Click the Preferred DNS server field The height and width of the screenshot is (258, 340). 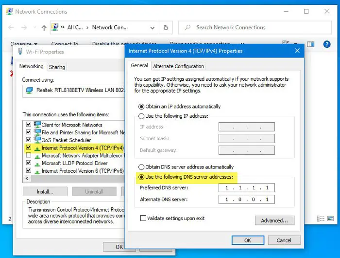247,188
